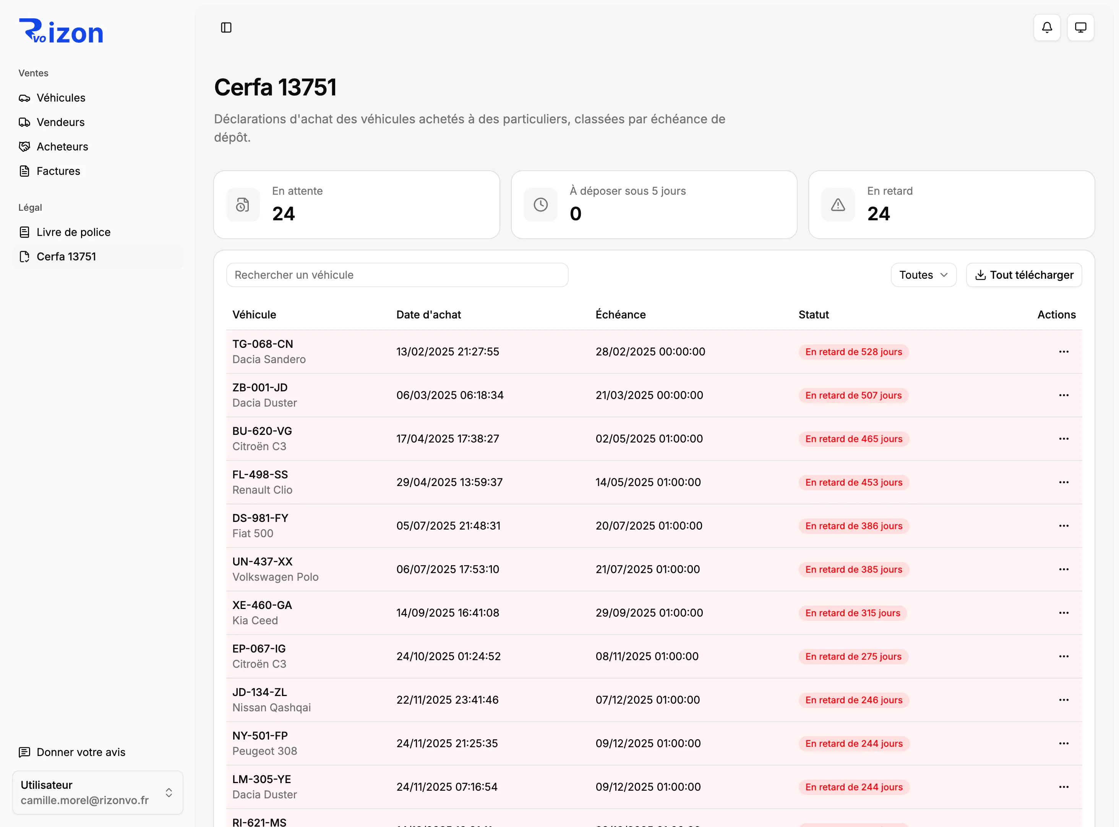Open actions menu for XE-460-GA
The height and width of the screenshot is (827, 1119).
pyautogui.click(x=1063, y=613)
